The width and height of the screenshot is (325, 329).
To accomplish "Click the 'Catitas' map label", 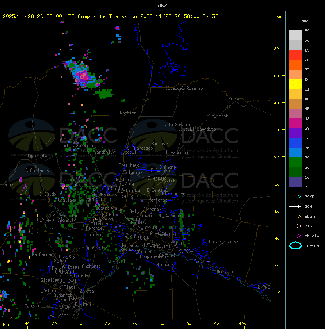I will (x=203, y=261).
